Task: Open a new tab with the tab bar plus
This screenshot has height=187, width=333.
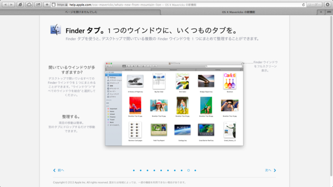Action: pos(321,12)
